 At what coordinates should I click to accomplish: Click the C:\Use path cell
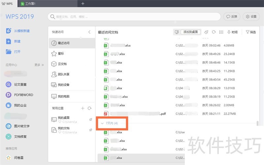click(x=180, y=132)
